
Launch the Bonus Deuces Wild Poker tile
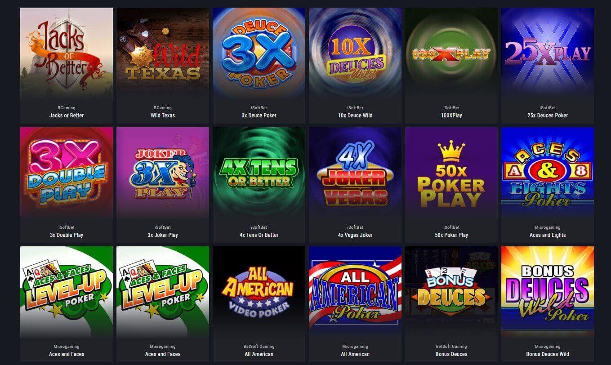point(548,293)
